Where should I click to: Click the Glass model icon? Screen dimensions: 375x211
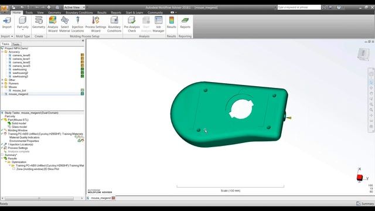click(x=9, y=127)
